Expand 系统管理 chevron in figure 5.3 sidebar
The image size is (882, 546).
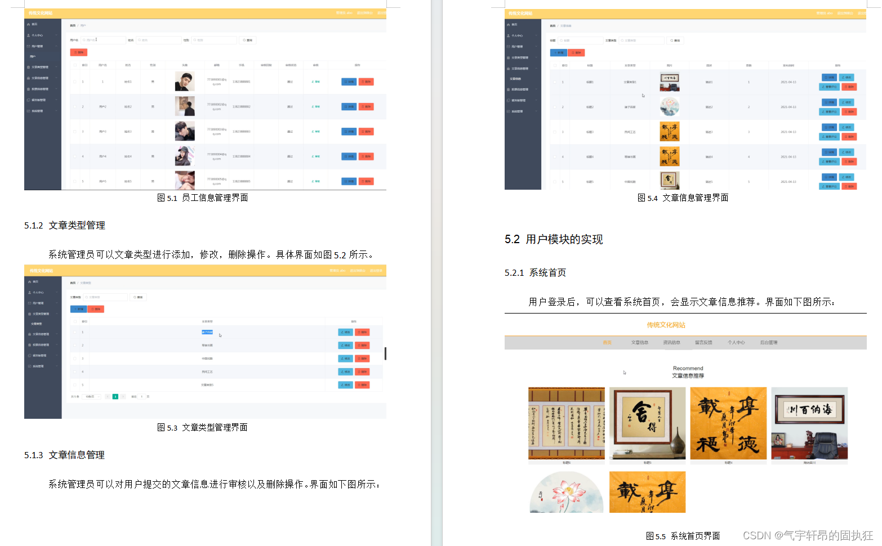click(x=57, y=366)
